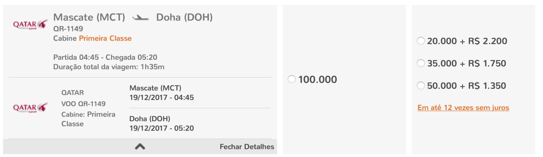Click the Primeira Classe cabin label
This screenshot has height=157, width=543.
[x=105, y=38]
